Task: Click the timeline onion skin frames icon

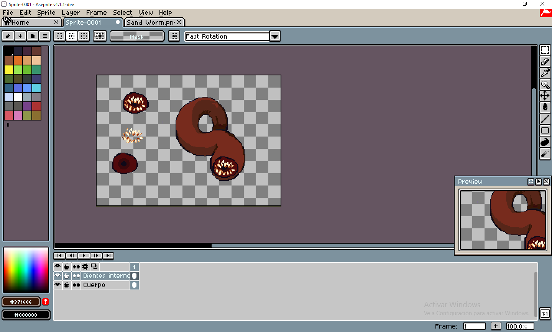Action: pos(94,267)
